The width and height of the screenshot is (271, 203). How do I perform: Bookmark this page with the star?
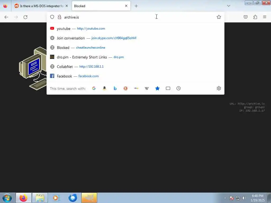[219, 17]
